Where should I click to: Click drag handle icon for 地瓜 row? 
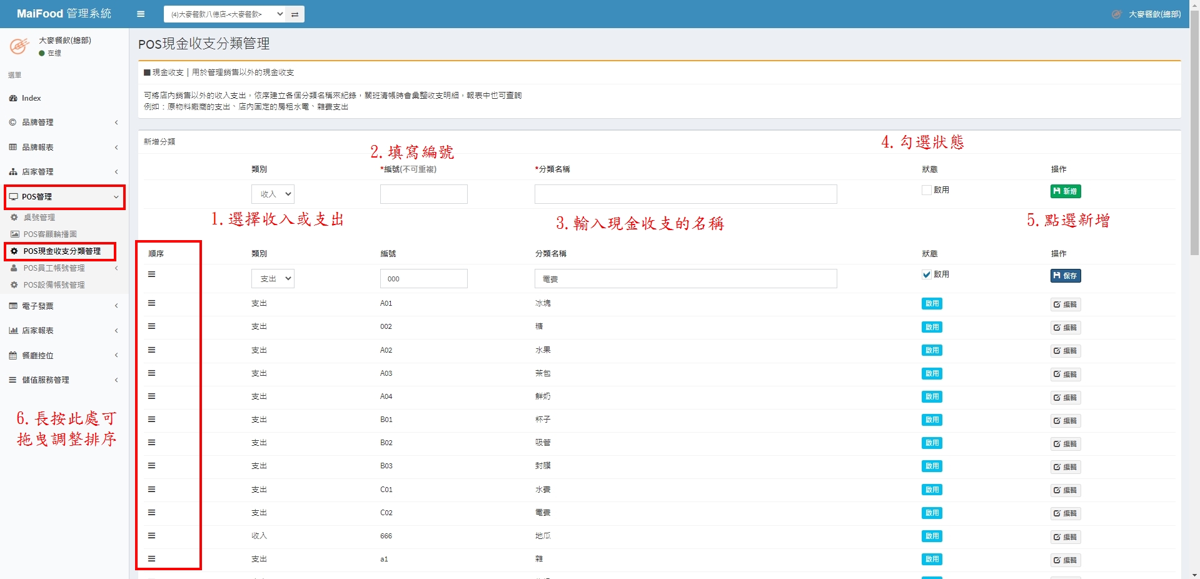tap(151, 536)
